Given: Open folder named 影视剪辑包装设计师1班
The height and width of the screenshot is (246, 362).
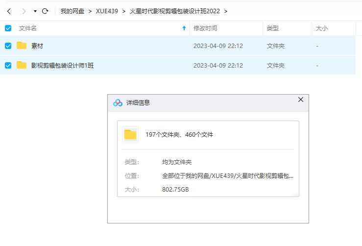Looking at the screenshot, I should 62,65.
